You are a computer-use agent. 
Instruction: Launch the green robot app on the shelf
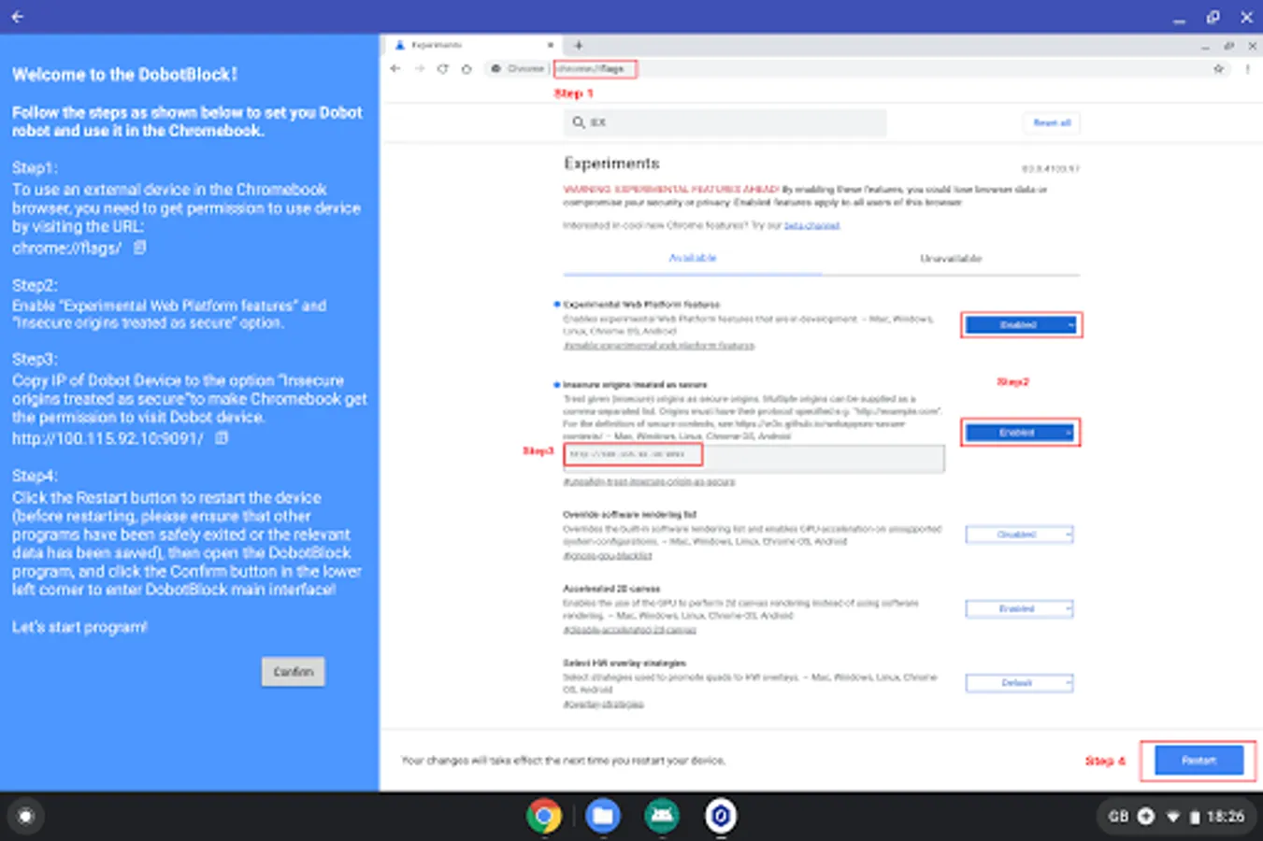pyautogui.click(x=662, y=816)
